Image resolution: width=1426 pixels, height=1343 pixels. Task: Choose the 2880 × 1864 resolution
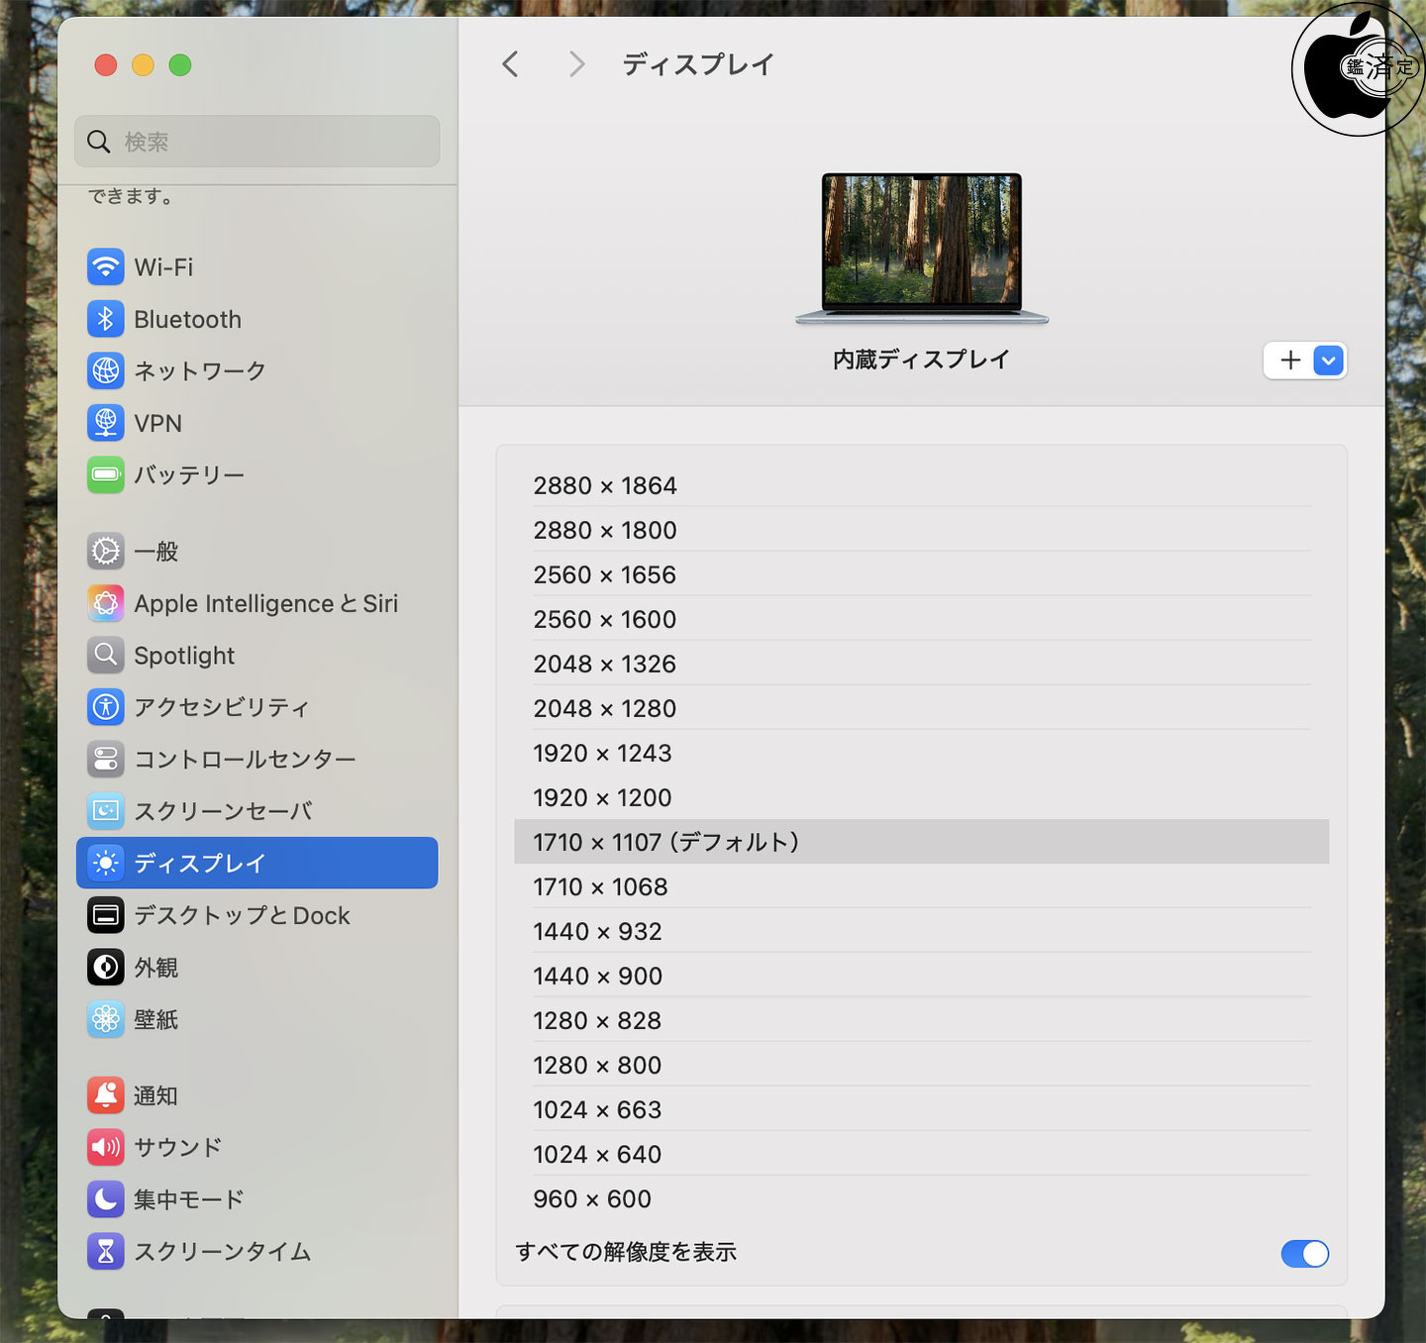click(605, 485)
